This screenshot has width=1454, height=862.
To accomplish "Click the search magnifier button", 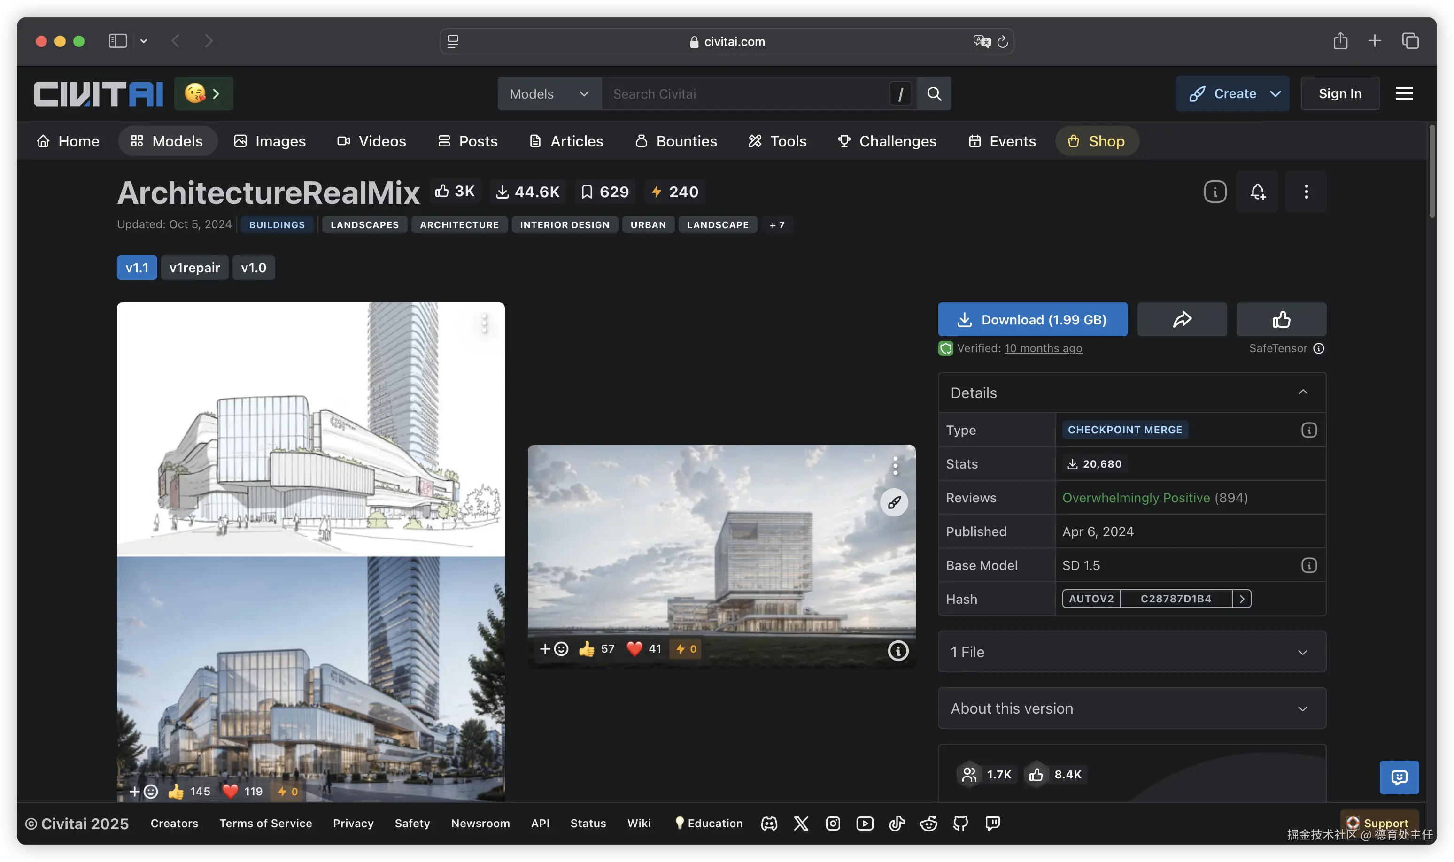I will pos(934,93).
